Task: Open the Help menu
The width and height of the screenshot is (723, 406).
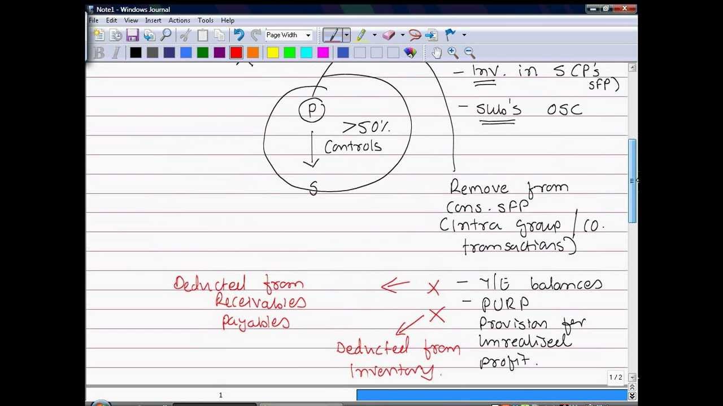Action: [228, 20]
